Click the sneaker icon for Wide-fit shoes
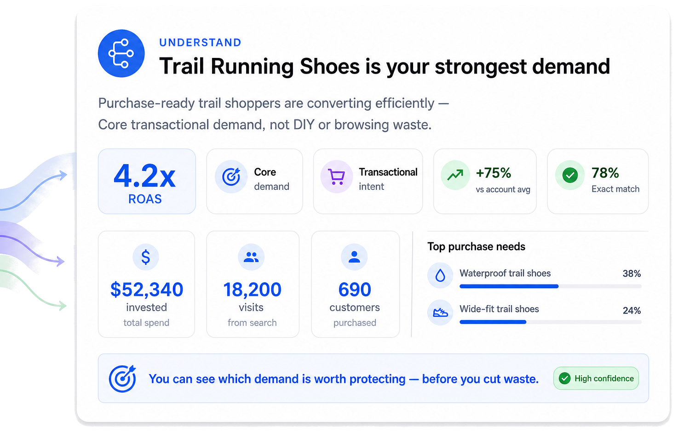This screenshot has height=433, width=678. pyautogui.click(x=441, y=313)
